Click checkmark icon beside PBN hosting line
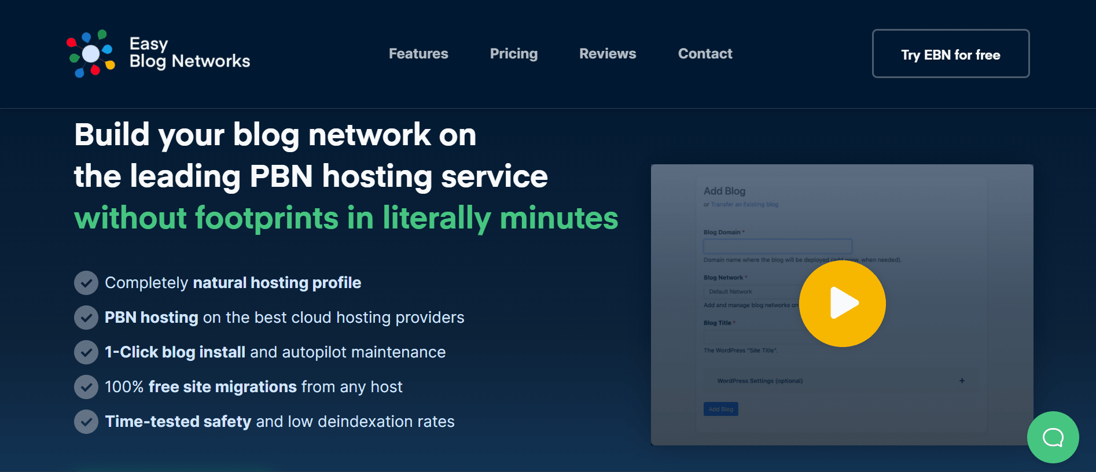The image size is (1096, 472). (x=86, y=318)
